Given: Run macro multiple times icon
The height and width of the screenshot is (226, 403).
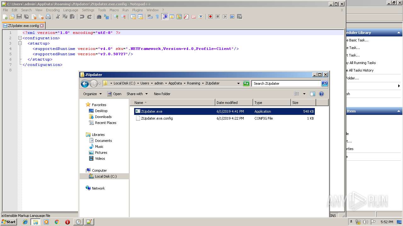Looking at the screenshot, I should (x=232, y=17).
